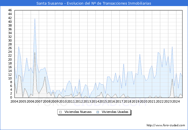This screenshot has width=188, height=130.
Task: Click the 2019 used-homes peak at 23
Action: [140, 54]
